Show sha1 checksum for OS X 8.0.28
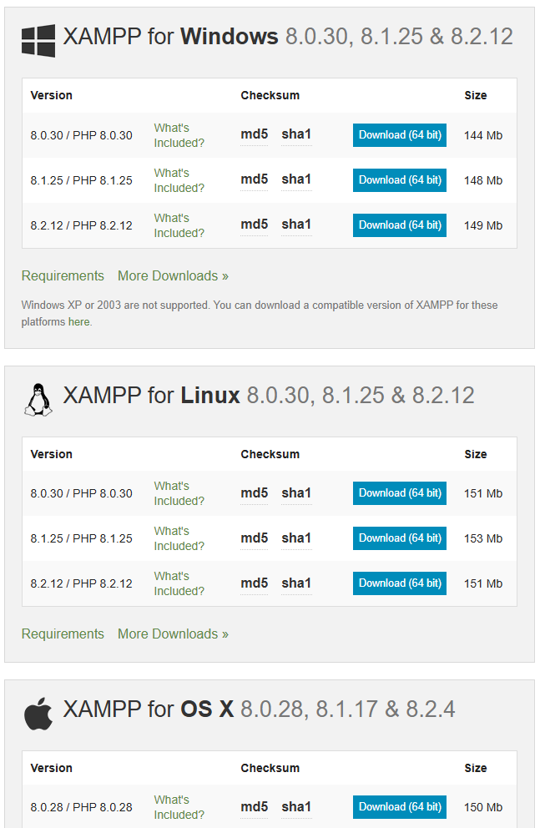The image size is (545, 828). (296, 807)
